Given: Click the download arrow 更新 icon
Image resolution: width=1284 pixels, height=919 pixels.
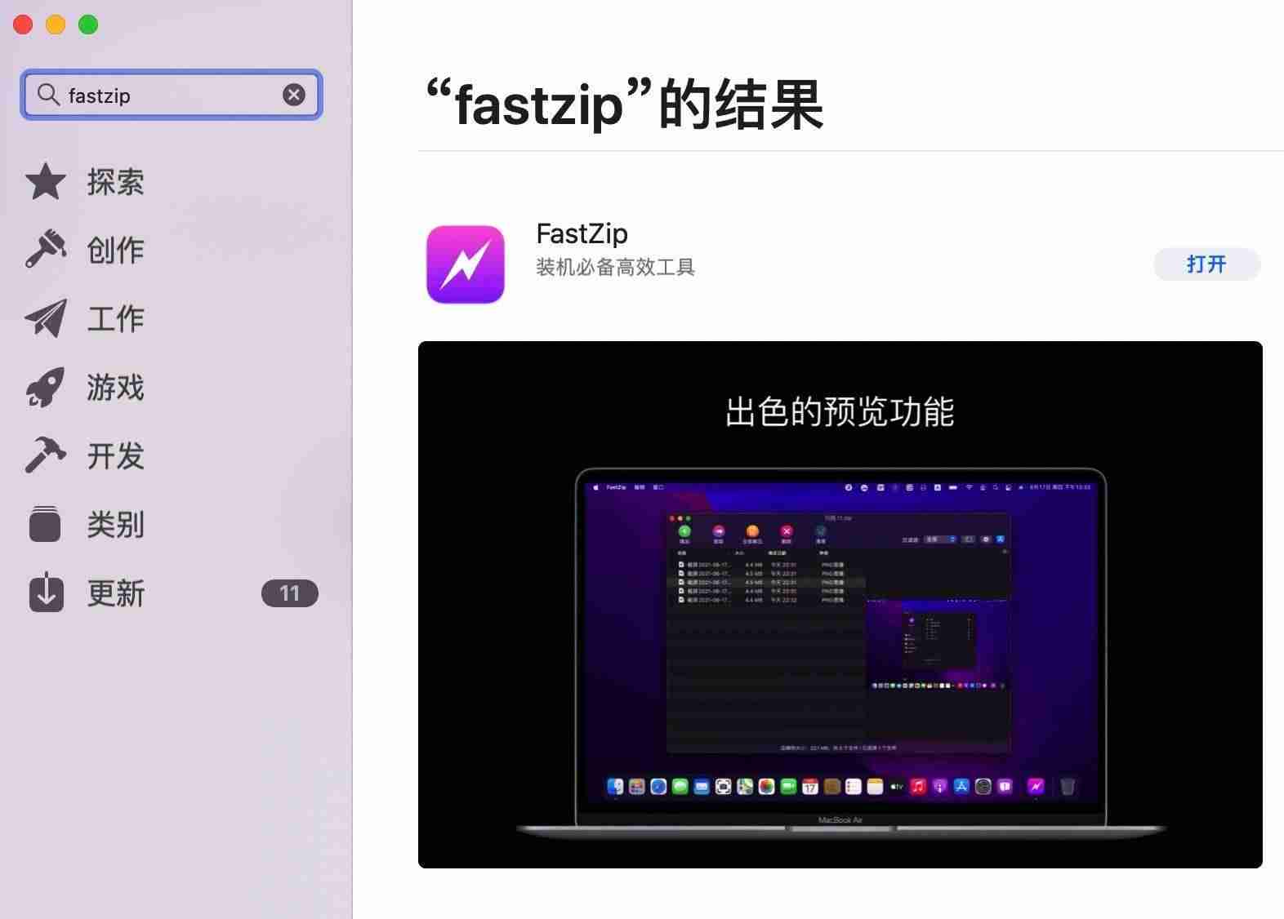Looking at the screenshot, I should point(46,592).
